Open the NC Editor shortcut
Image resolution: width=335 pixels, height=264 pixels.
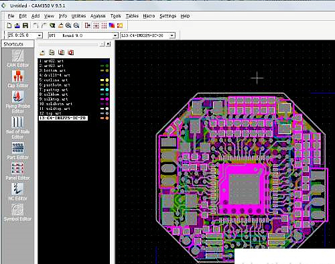(18, 192)
